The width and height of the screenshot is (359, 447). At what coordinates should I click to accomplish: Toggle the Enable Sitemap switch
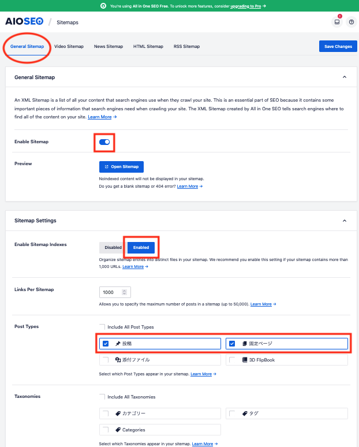point(104,141)
